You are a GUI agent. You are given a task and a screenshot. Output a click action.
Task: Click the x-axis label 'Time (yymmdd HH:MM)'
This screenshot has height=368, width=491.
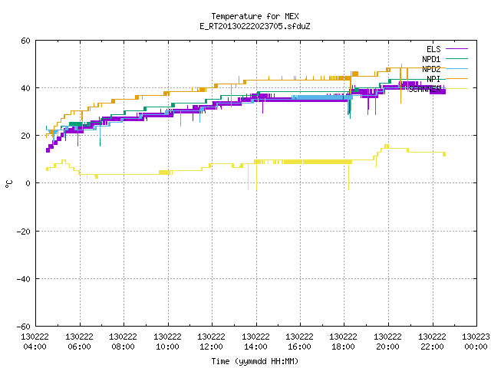click(x=255, y=361)
